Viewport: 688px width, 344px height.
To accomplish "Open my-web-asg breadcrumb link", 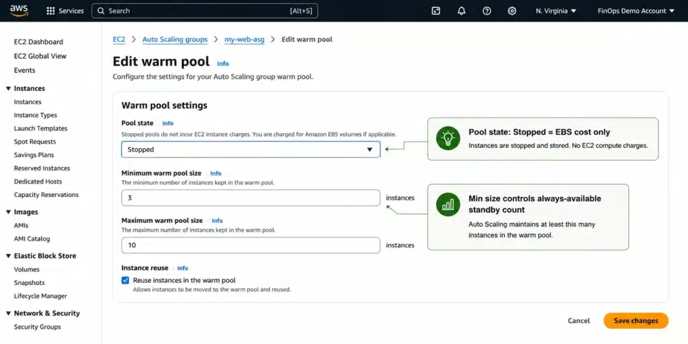I will click(245, 40).
